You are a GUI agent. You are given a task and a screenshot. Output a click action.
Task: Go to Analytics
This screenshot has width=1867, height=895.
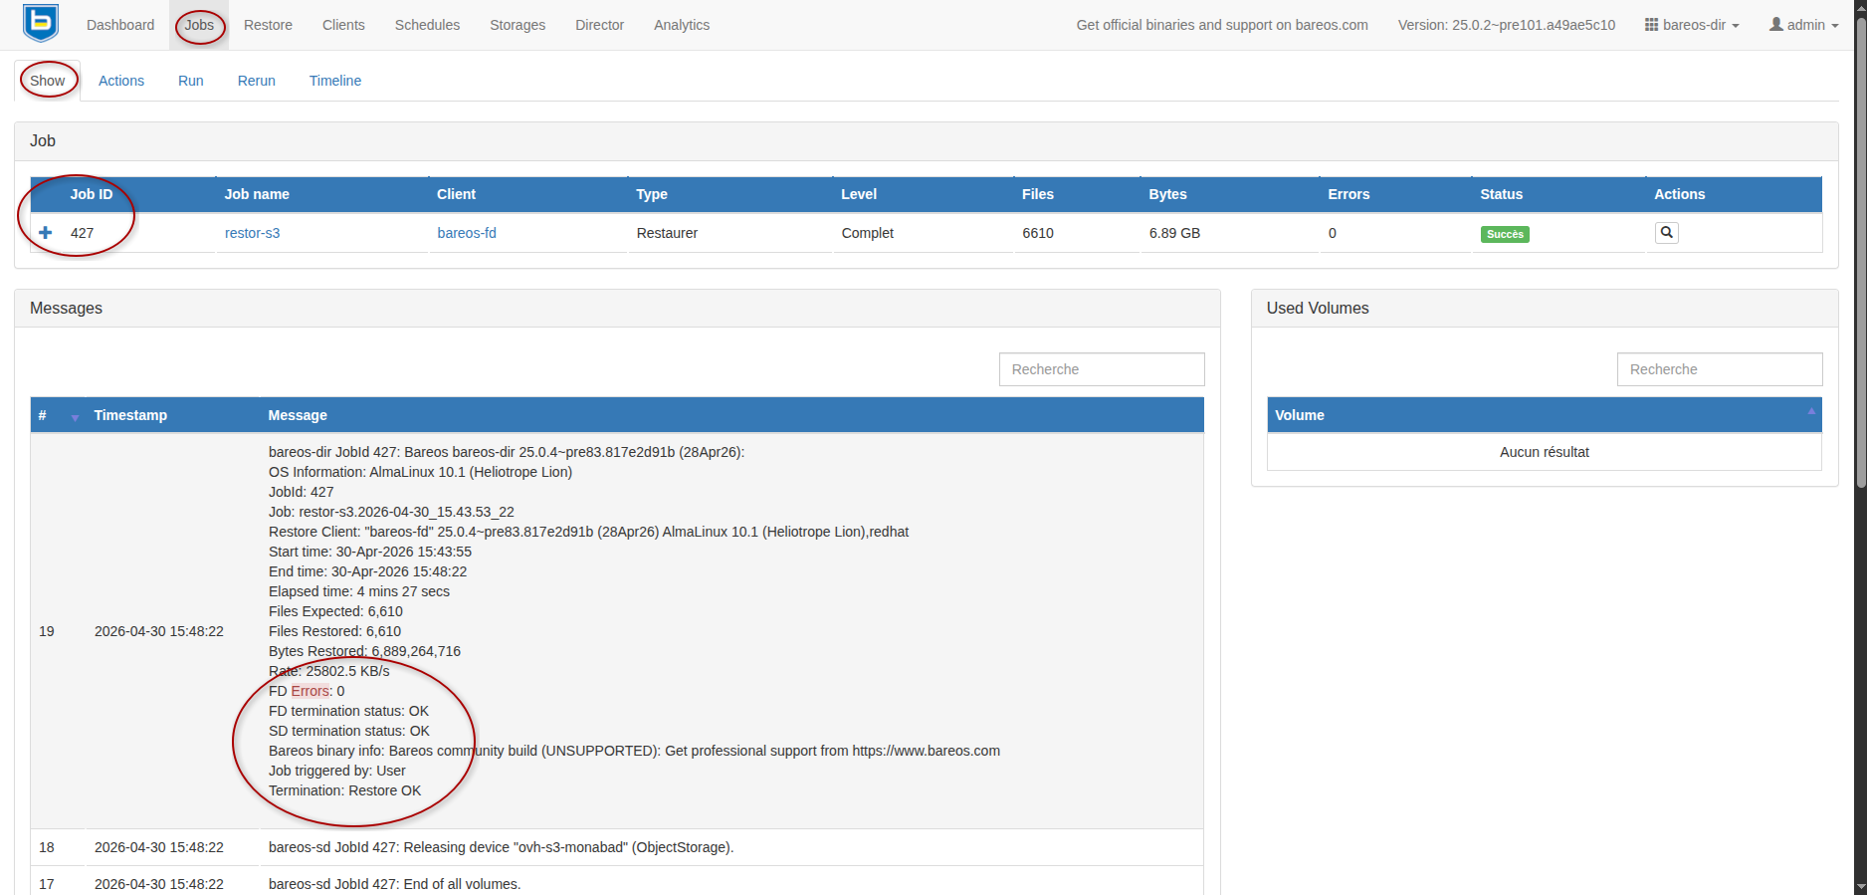tap(682, 25)
